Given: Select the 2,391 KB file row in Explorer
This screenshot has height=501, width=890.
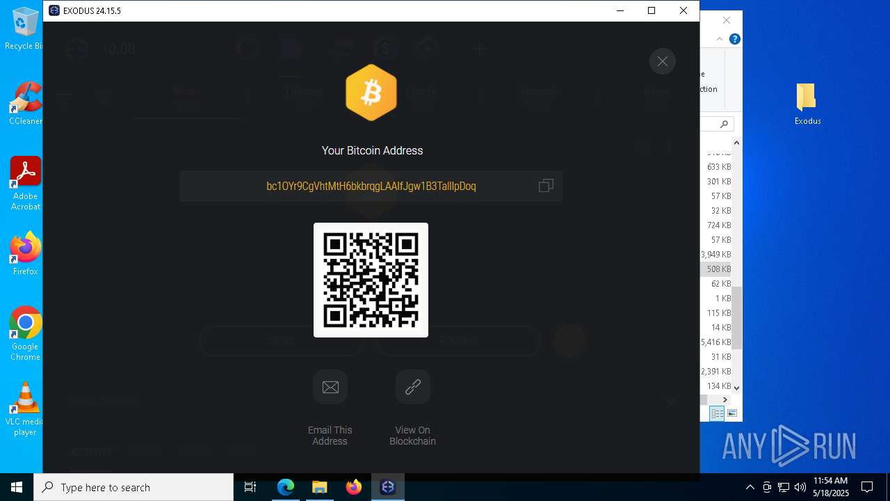Looking at the screenshot, I should click(715, 372).
